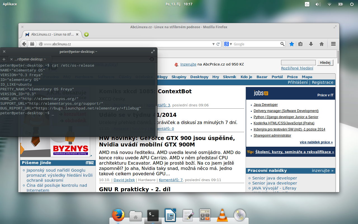Launch VLC media player from dock

click(x=222, y=216)
